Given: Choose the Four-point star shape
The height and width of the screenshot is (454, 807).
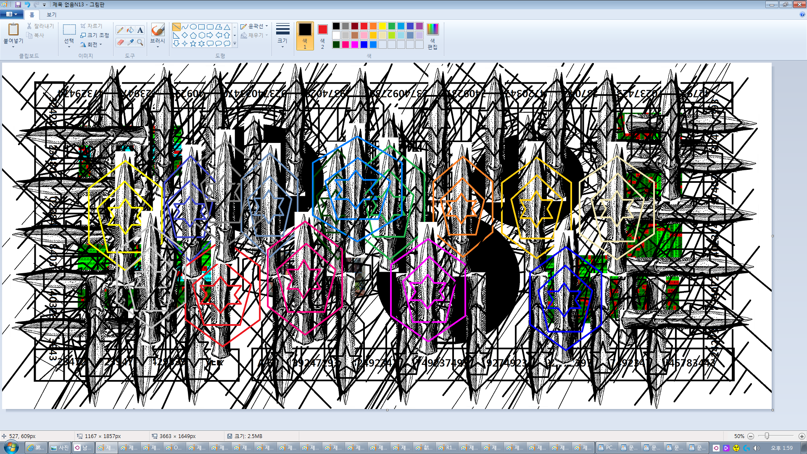Looking at the screenshot, I should (185, 44).
